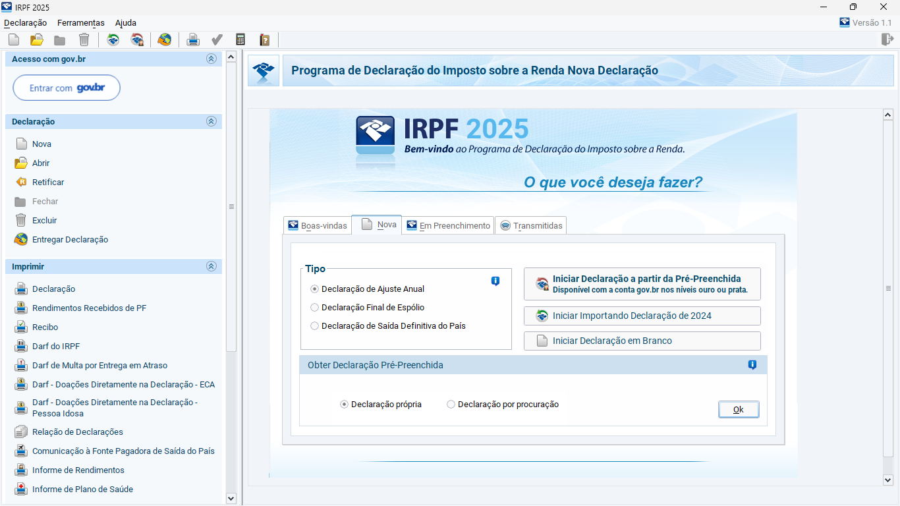Click Iniciar Declaração em Branco button
Screen dimensions: 900x506
coord(642,341)
